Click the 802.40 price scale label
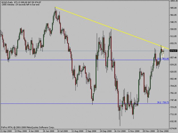The height and width of the screenshot is (133, 178). [x=173, y=79]
